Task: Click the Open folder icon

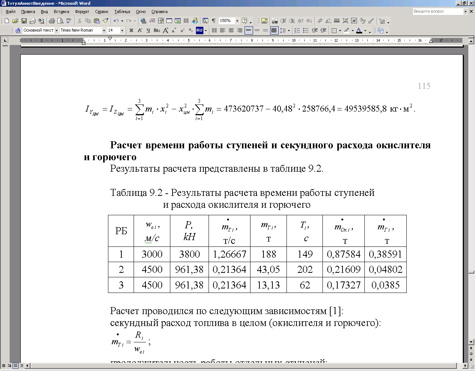Action: (x=16, y=21)
